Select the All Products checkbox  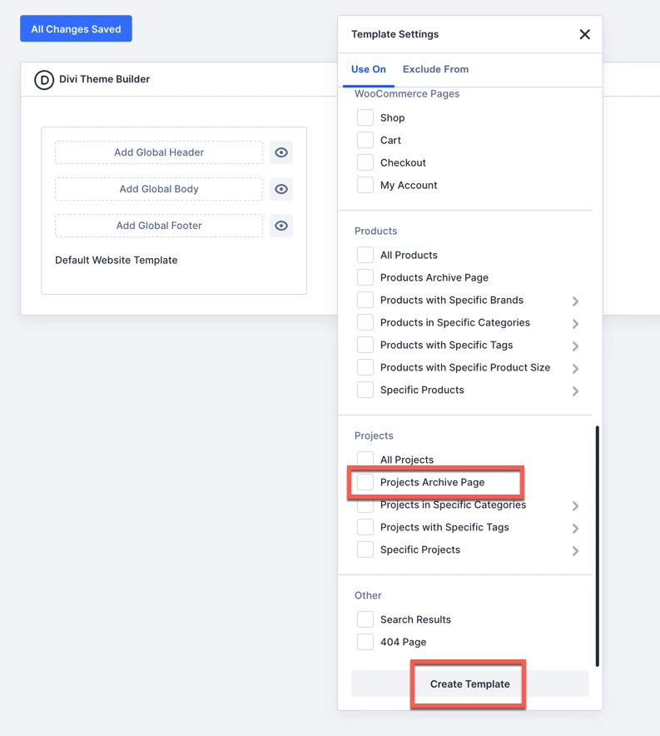(365, 255)
